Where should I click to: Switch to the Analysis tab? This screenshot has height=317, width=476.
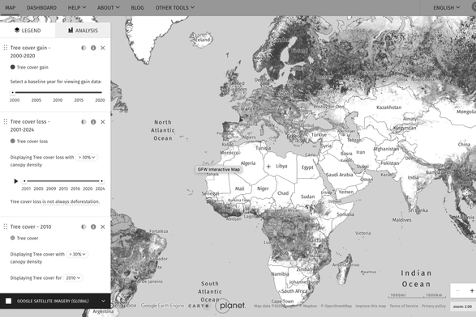(x=83, y=30)
